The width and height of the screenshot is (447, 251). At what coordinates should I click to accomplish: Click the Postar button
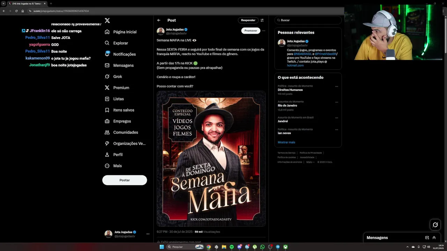click(x=125, y=180)
